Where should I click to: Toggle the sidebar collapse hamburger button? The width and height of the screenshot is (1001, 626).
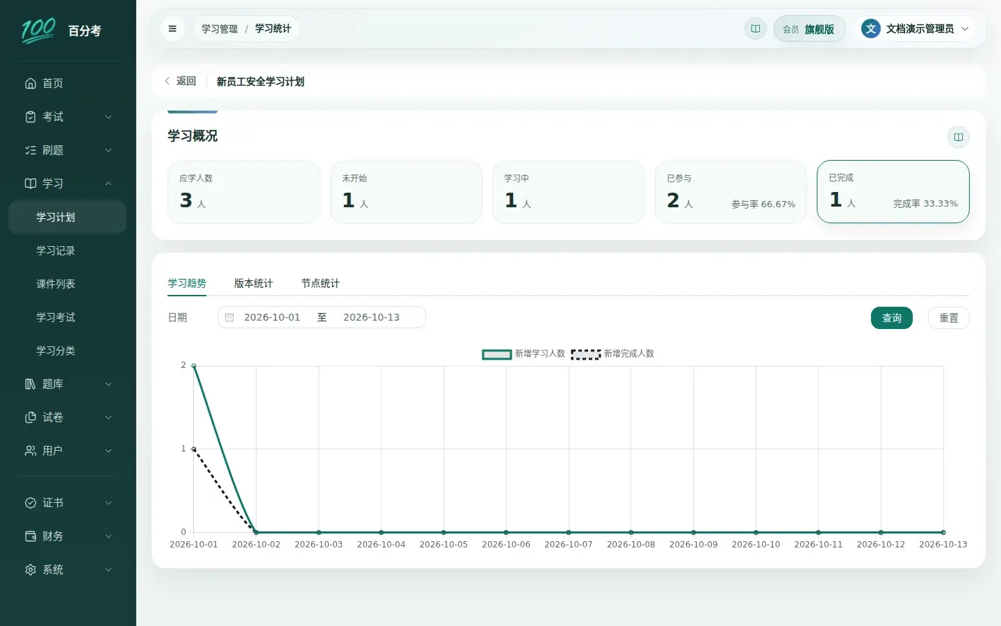[172, 29]
